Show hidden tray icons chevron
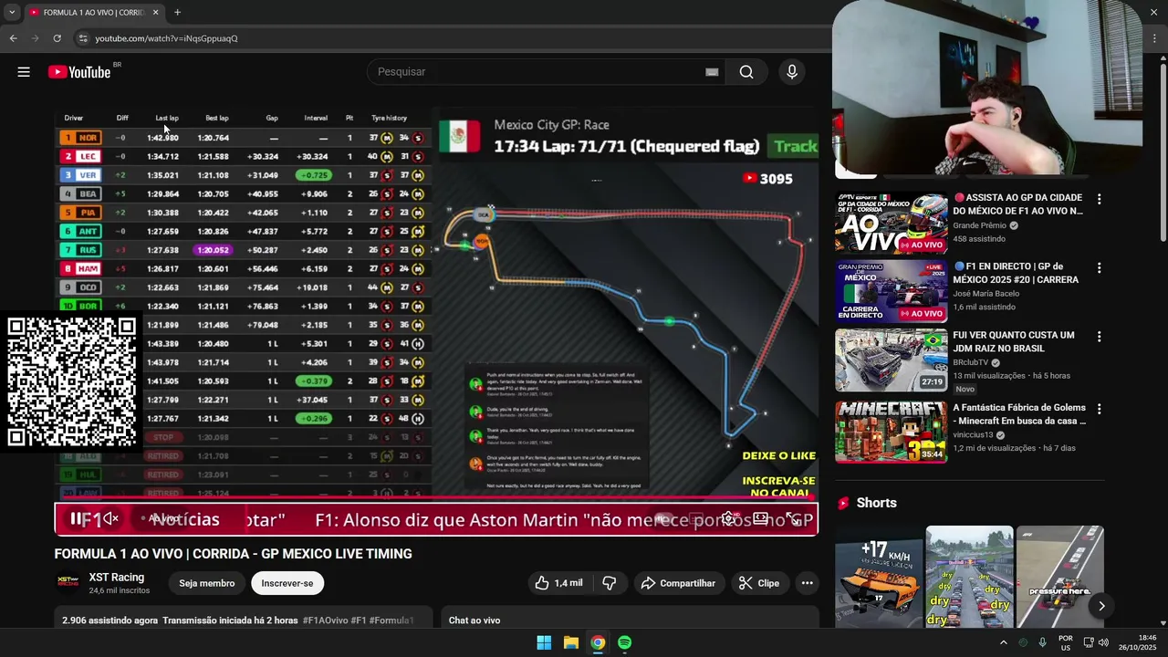 coord(1004,642)
